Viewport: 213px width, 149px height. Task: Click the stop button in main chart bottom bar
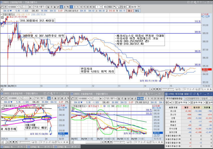point(157,89)
